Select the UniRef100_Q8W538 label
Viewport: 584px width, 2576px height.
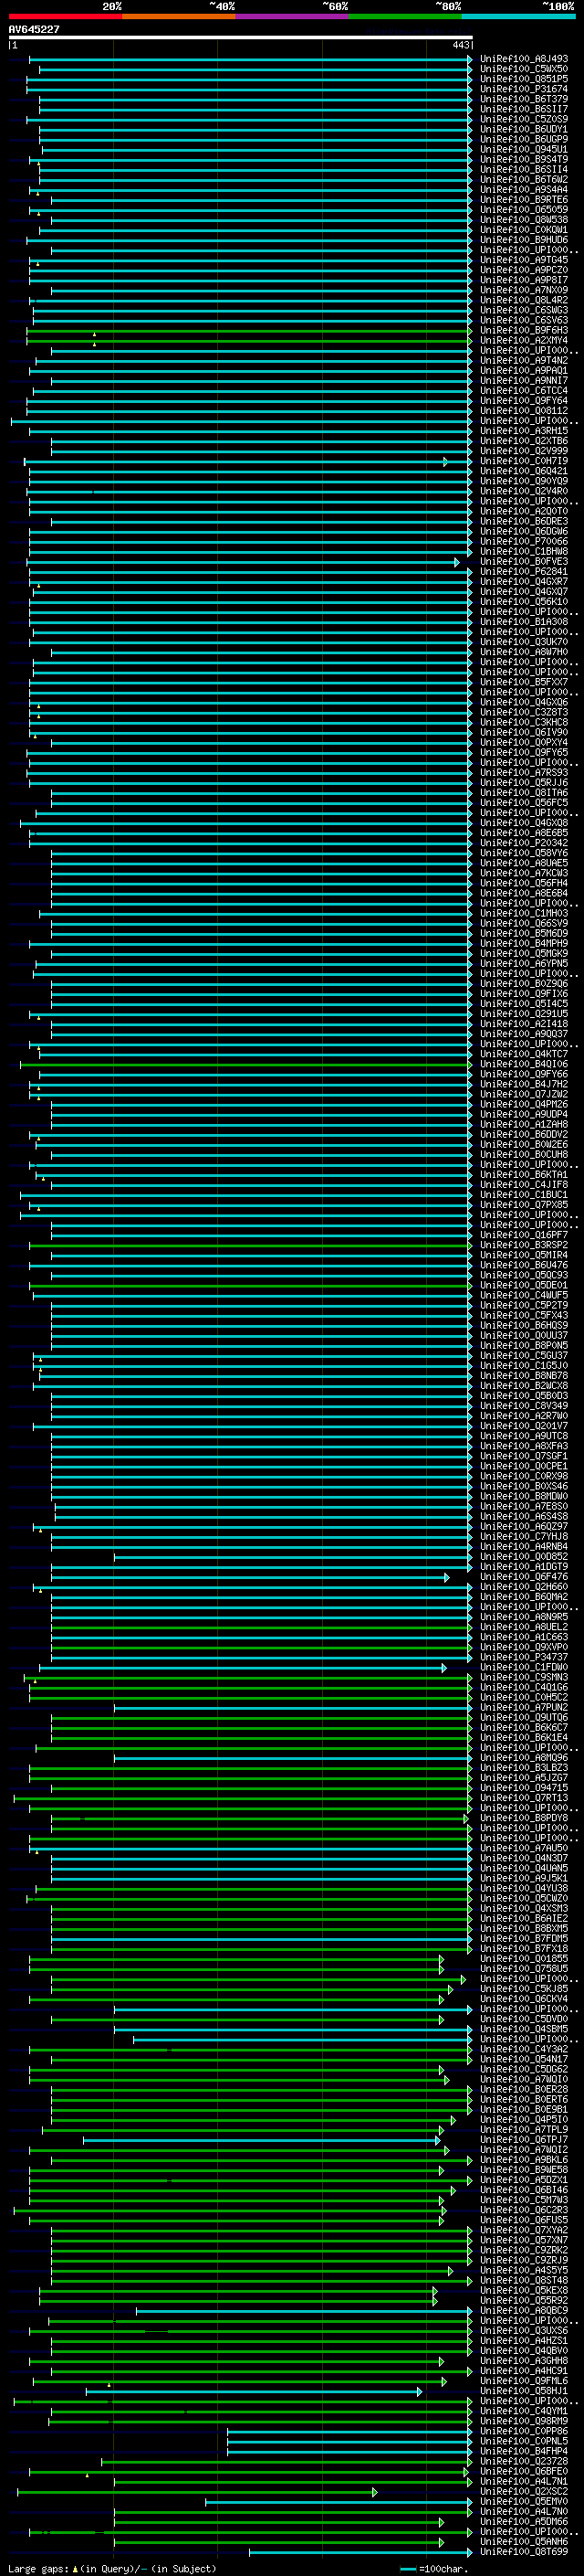point(523,220)
